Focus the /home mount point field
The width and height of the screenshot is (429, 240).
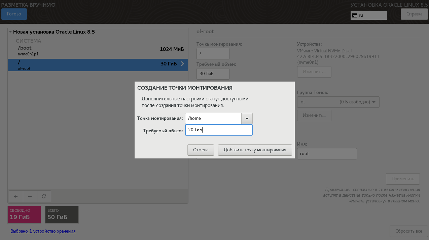point(213,118)
